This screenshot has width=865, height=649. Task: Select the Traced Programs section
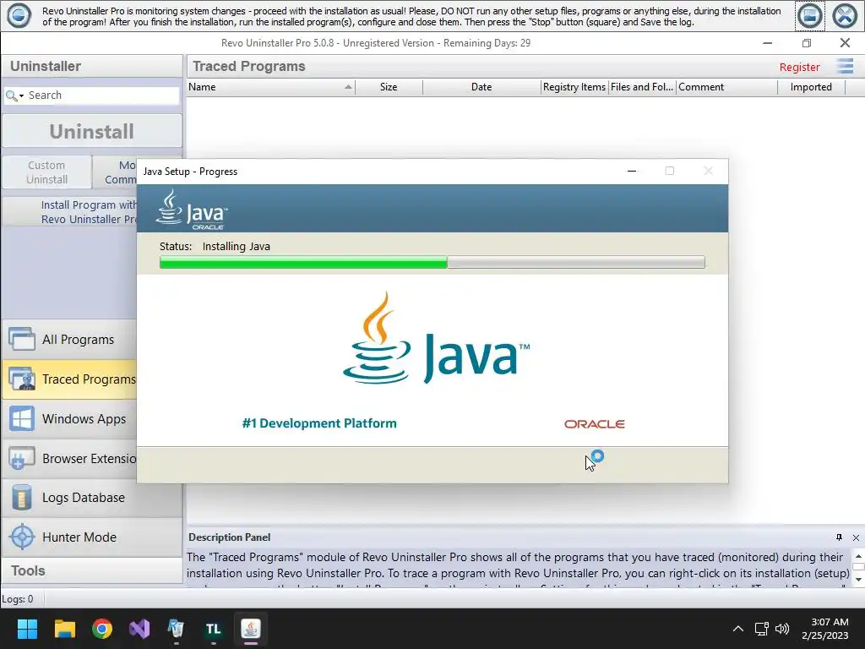(x=69, y=379)
